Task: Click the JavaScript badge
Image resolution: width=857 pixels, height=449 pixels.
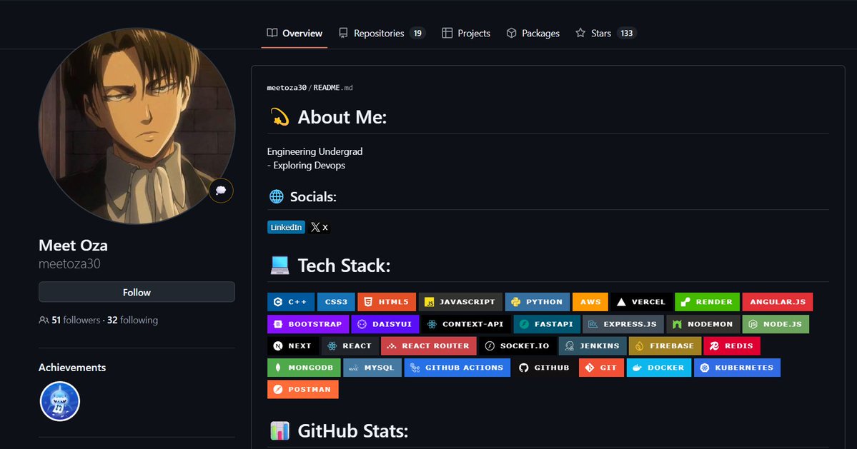Action: pyautogui.click(x=460, y=302)
